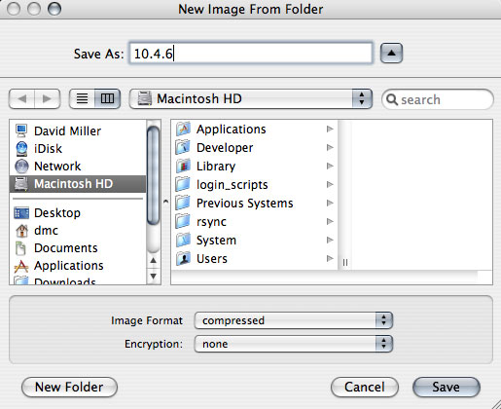This screenshot has width=501, height=409.
Task: Click the iDisk globe icon
Action: point(21,149)
